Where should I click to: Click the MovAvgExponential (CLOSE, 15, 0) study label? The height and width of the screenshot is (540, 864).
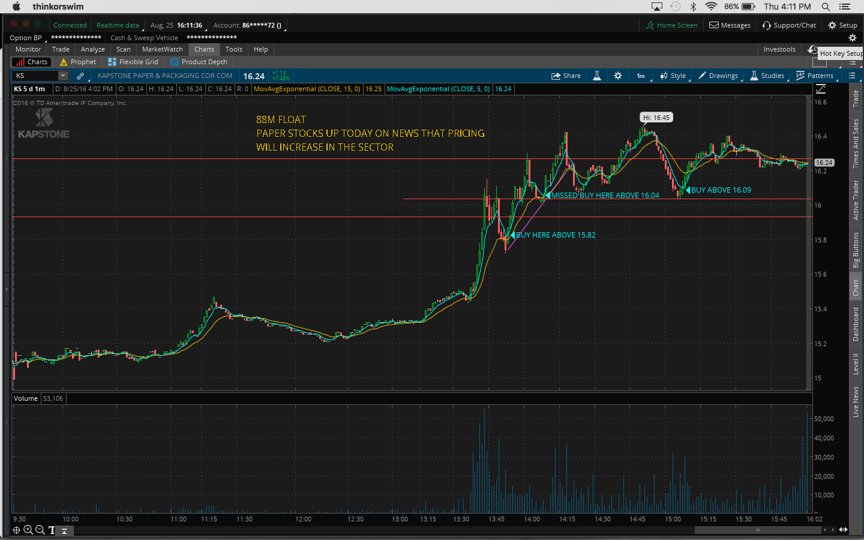pos(307,89)
